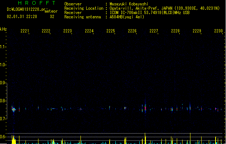Click the 0.9 frequency axis label
226x144 pixels.
(x=3, y=83)
